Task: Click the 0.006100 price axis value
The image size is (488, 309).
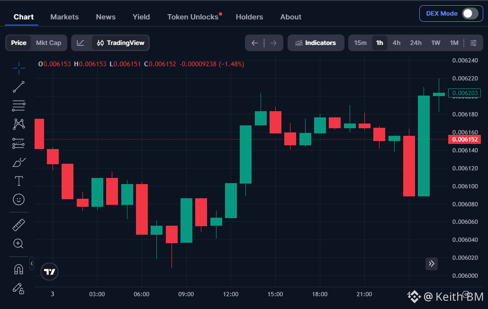Action: [x=465, y=186]
